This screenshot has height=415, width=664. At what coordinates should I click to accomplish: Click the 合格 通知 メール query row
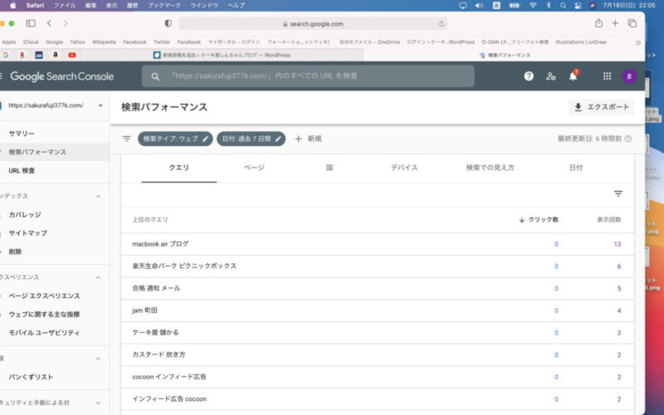378,288
